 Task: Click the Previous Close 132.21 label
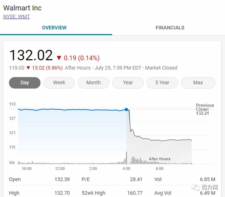205,109
